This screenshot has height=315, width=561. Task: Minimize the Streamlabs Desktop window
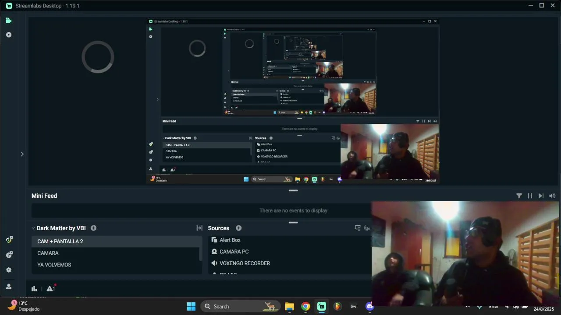click(531, 5)
